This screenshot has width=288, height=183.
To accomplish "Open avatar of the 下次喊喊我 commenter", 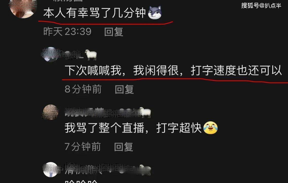I will coord(51,54).
